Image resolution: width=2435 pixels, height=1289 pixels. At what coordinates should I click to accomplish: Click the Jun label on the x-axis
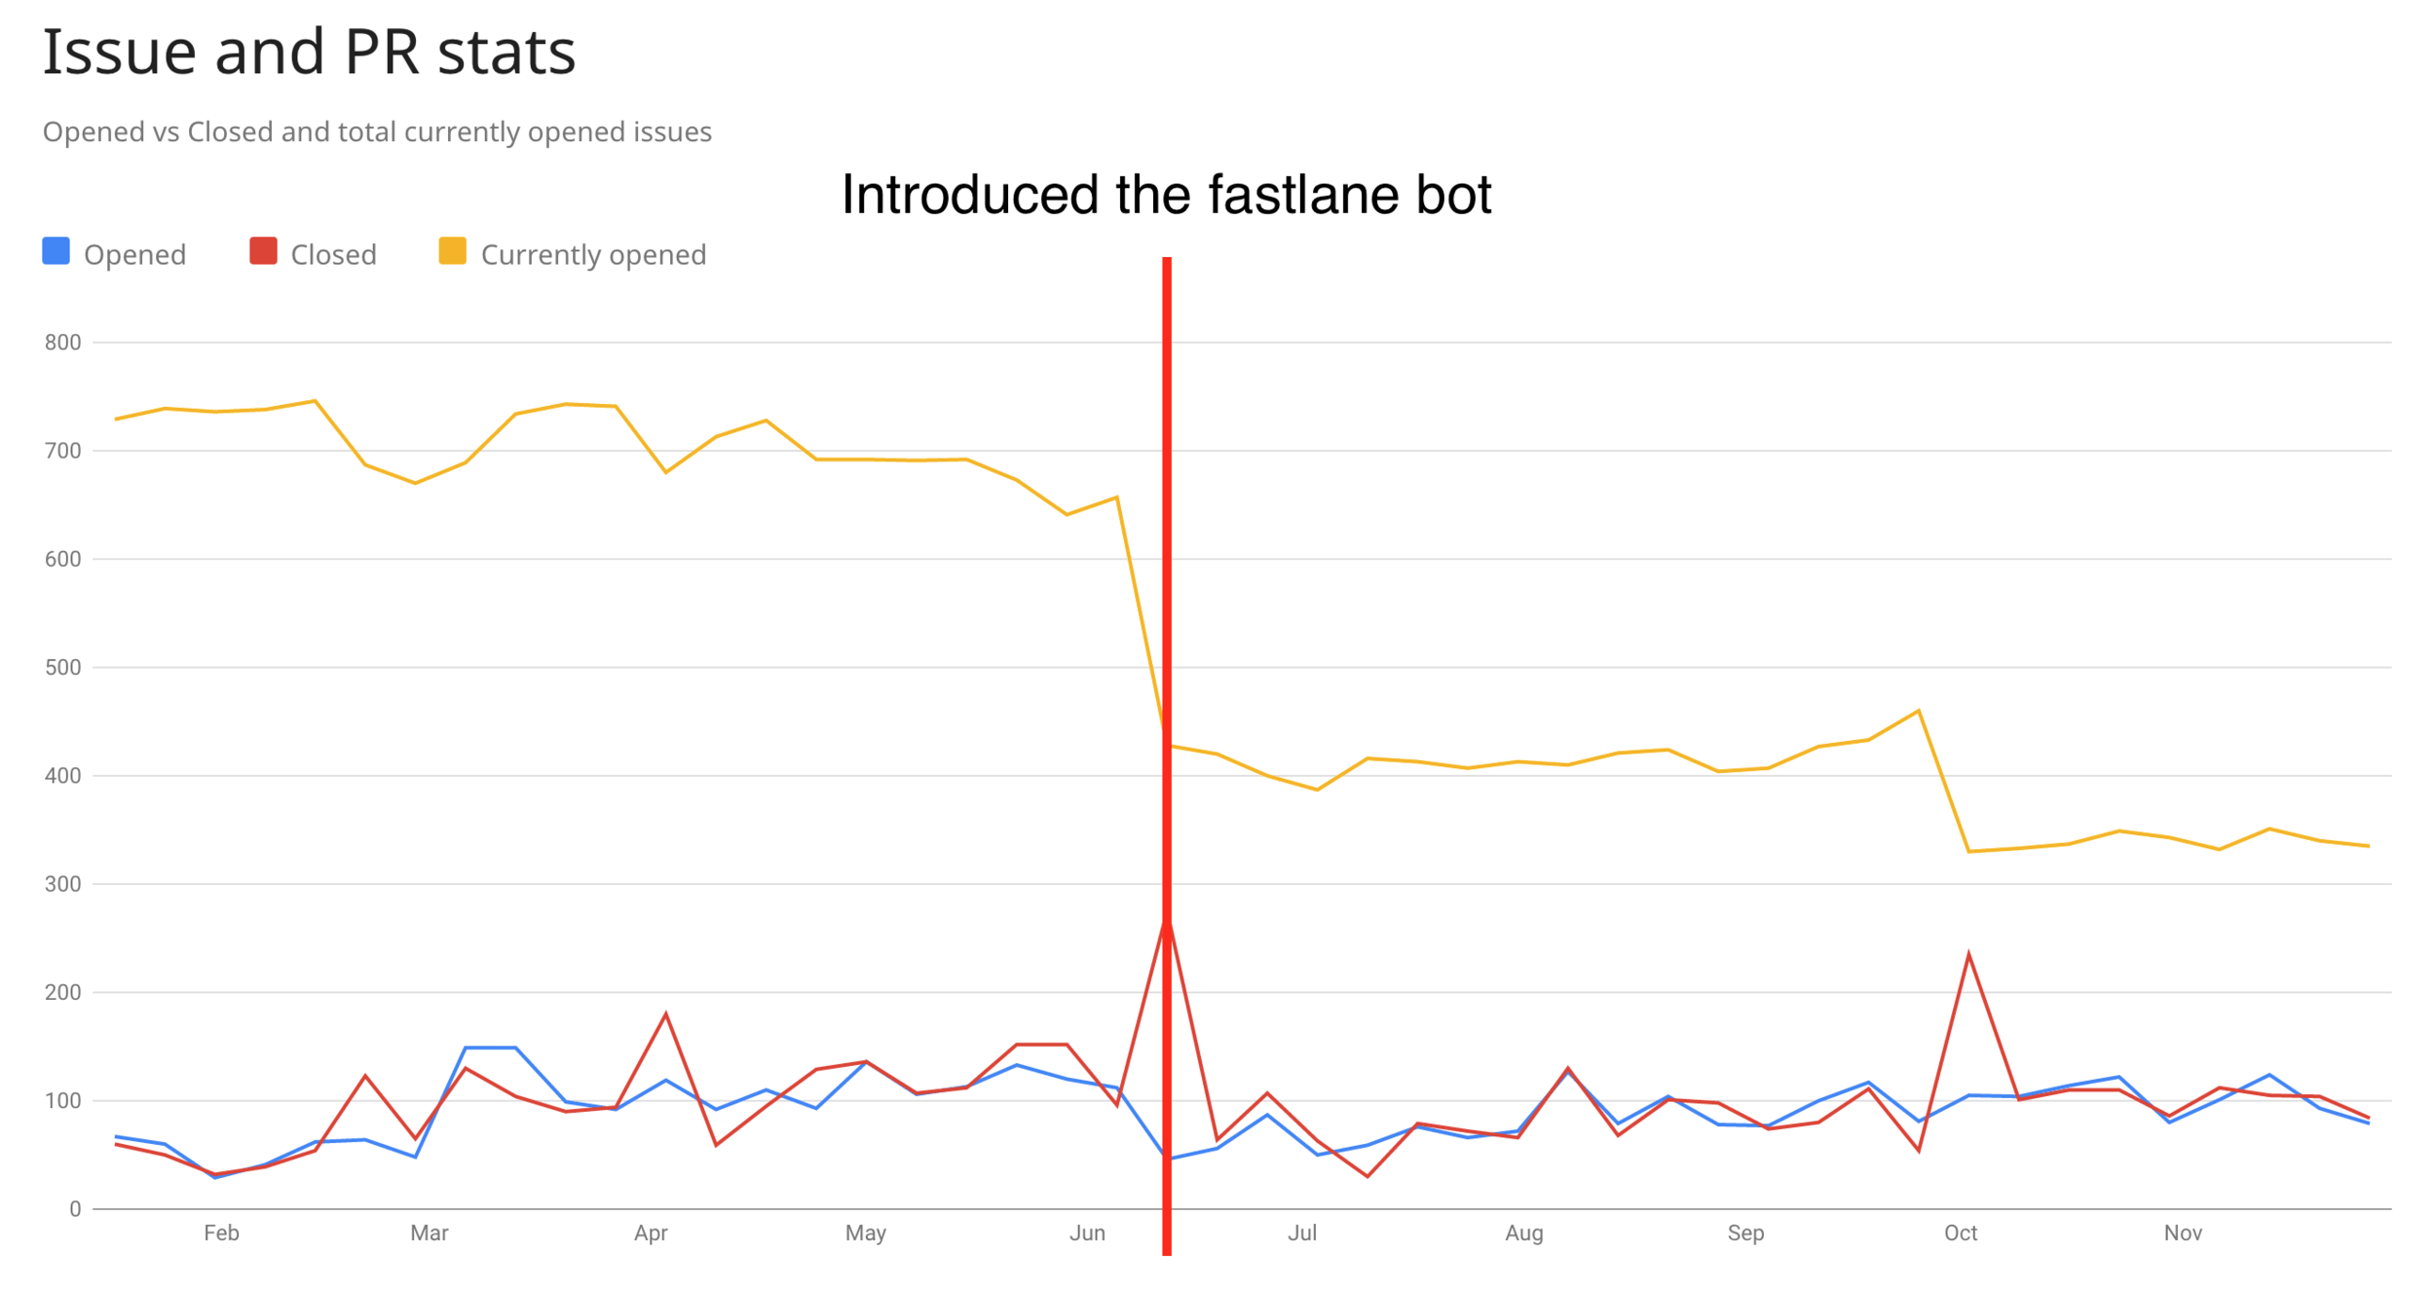[x=1087, y=1233]
